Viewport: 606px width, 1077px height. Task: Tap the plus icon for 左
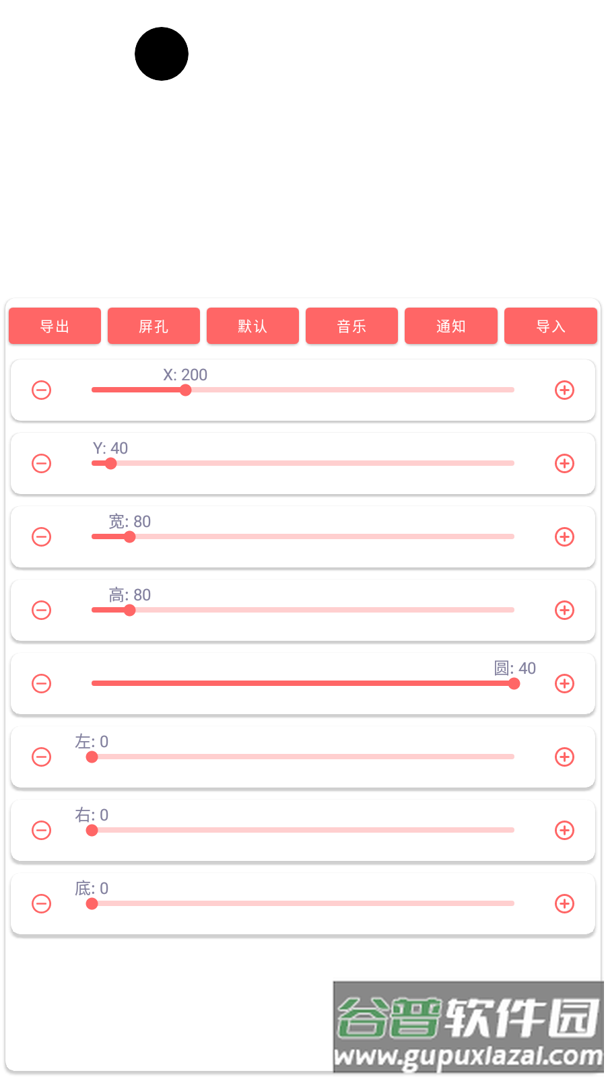(564, 757)
